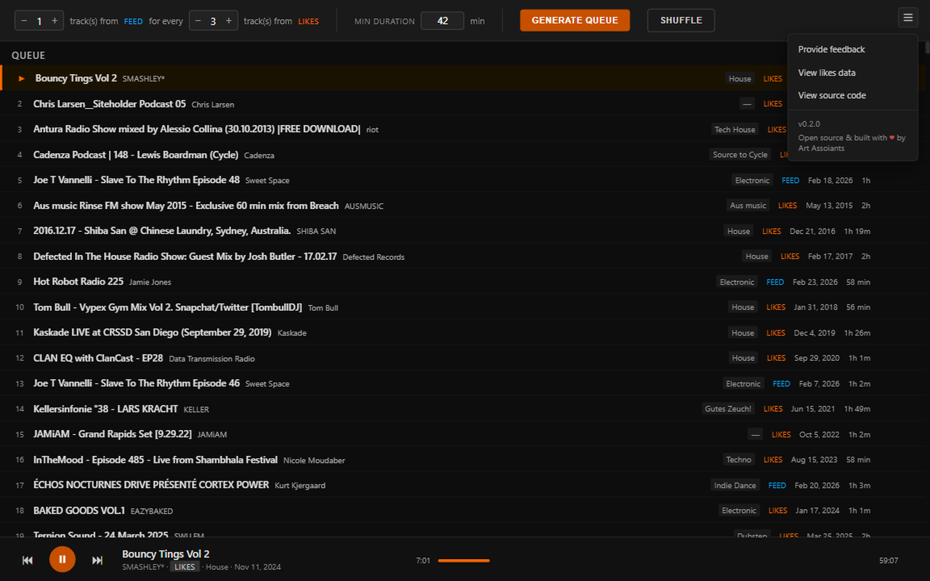Click the FEED source label in the top bar

pyautogui.click(x=134, y=22)
